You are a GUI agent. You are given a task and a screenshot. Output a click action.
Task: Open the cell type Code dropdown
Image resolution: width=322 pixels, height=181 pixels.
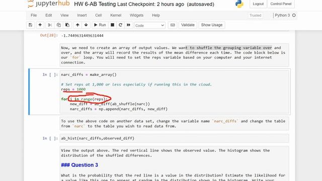tap(150, 26)
